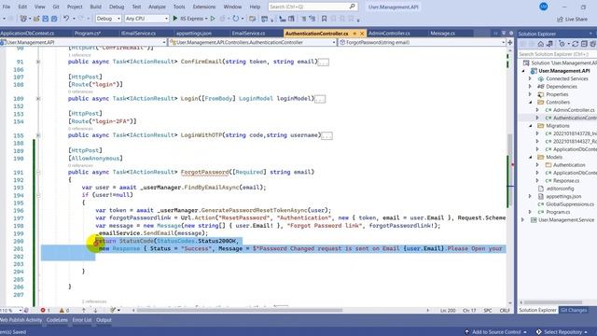Click the Search Solution Explorer field
The image size is (597, 336).
pos(558,54)
